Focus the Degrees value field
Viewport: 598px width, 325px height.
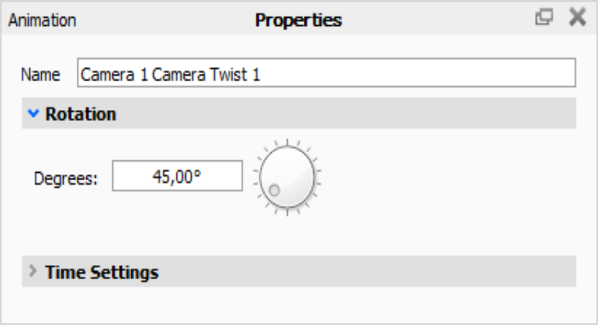click(177, 177)
